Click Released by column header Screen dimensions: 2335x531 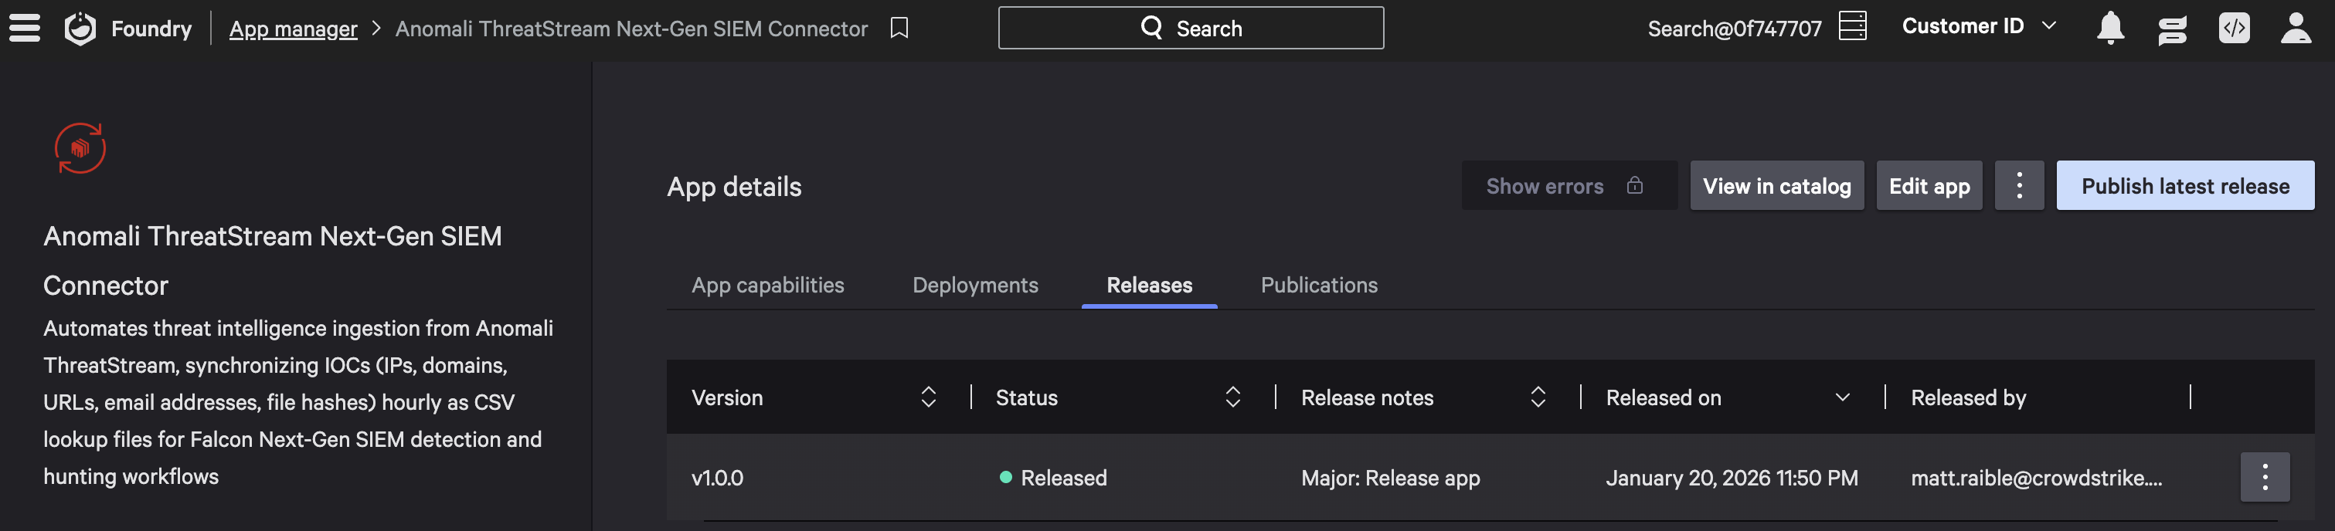(x=1968, y=397)
